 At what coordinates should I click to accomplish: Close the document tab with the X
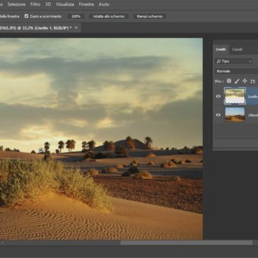[x=76, y=28]
